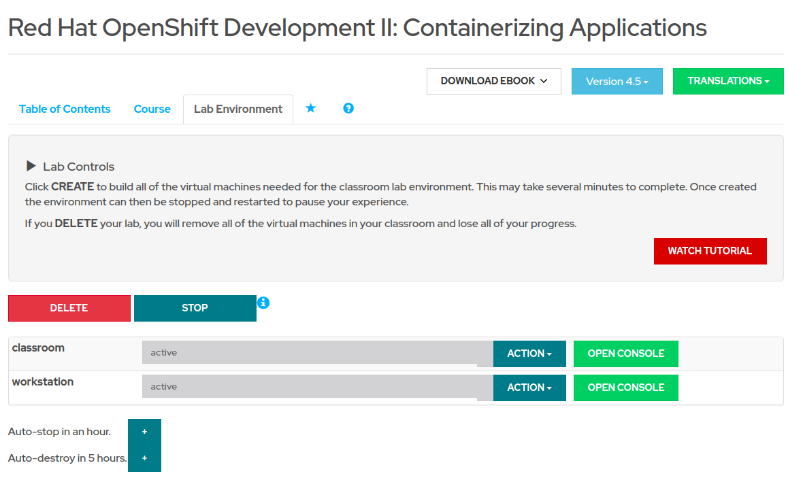The width and height of the screenshot is (803, 478).
Task: Switch to the Course tab
Action: 152,109
